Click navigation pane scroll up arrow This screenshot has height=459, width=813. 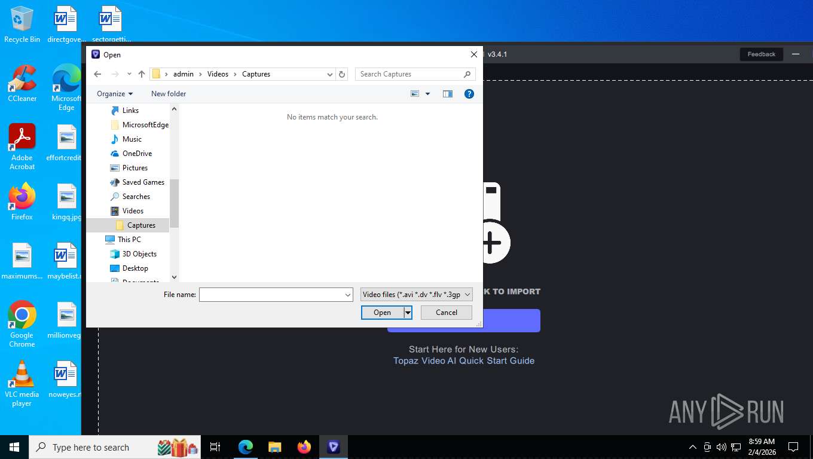[175, 109]
